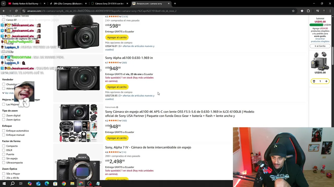Click the info icon next to Patrocinado
This screenshot has width=334, height=187.
click(117, 107)
